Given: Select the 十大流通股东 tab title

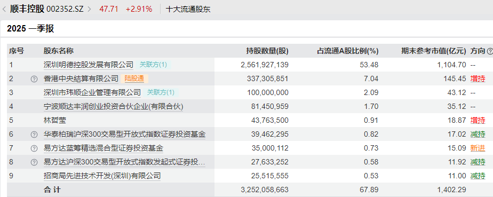Looking at the screenshot, I should [188, 9].
